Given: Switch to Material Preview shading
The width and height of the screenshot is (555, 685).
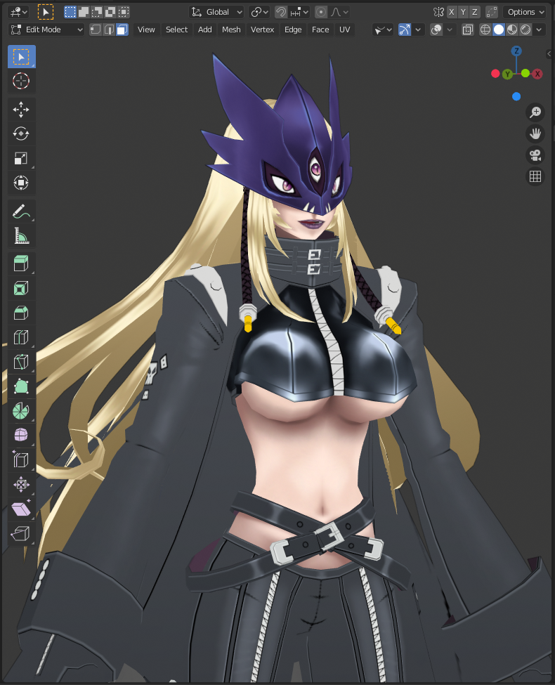Looking at the screenshot, I should [x=512, y=30].
